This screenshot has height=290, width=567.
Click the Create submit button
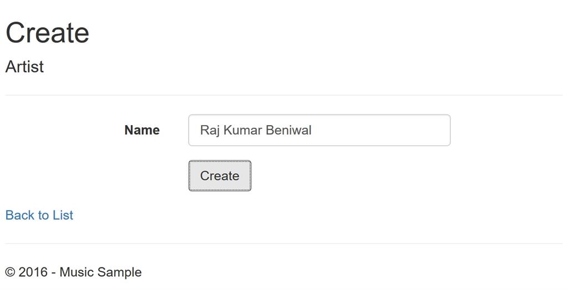pos(219,176)
